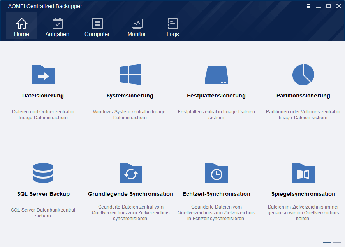Click the Spiegelsynchronisation mirror folder icon
The image size is (345, 247).
303,173
